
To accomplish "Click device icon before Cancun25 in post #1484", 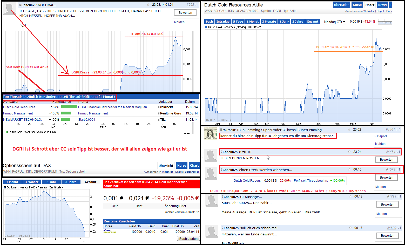I will coord(221,152).
